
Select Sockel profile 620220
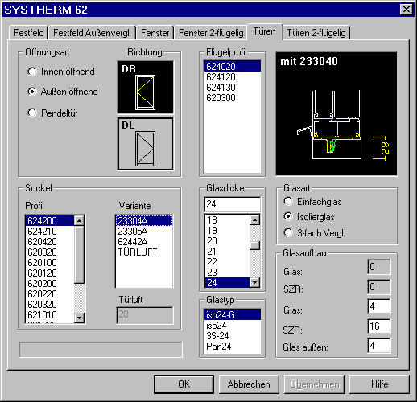tap(50, 294)
